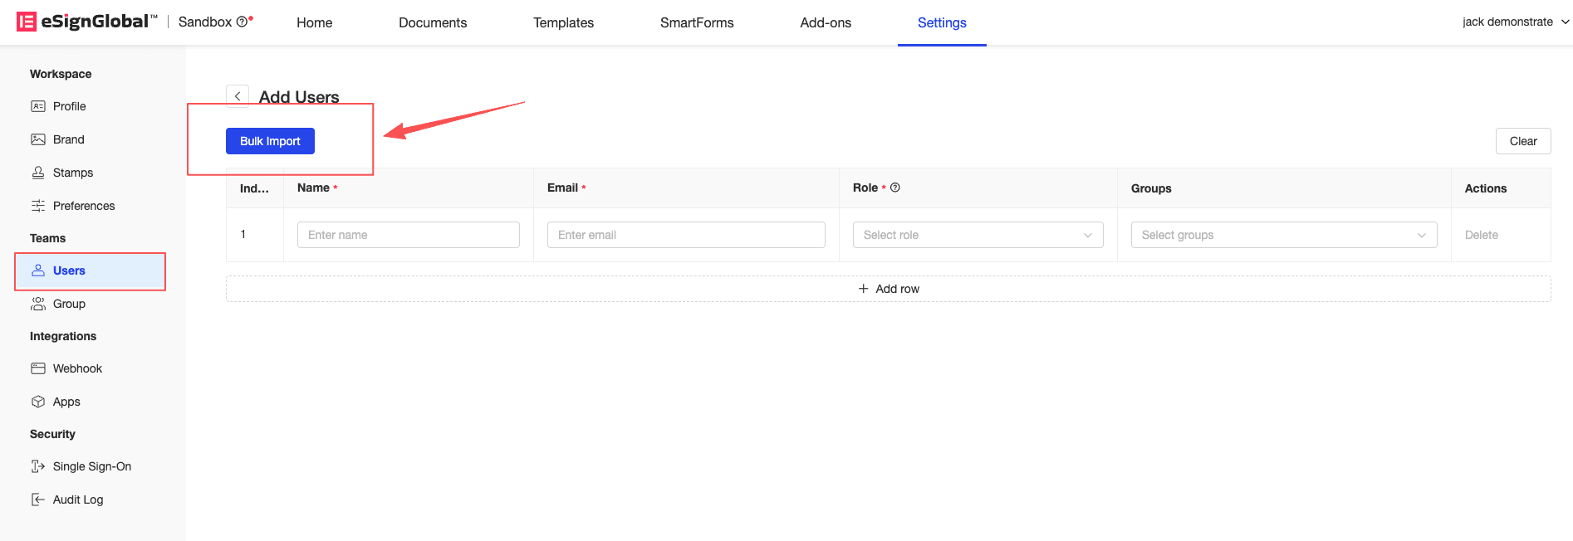The image size is (1573, 541).
Task: Open the Select role dropdown
Action: [x=978, y=235]
